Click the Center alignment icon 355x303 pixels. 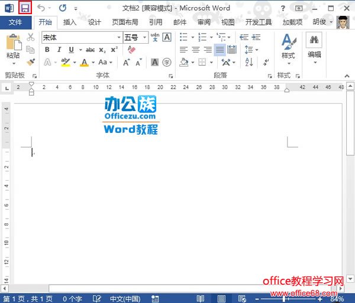pyautogui.click(x=196, y=50)
